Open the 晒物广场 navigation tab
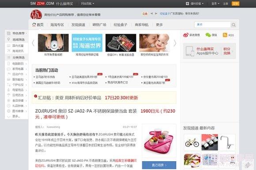The width and height of the screenshot is (256, 170). coord(99,25)
